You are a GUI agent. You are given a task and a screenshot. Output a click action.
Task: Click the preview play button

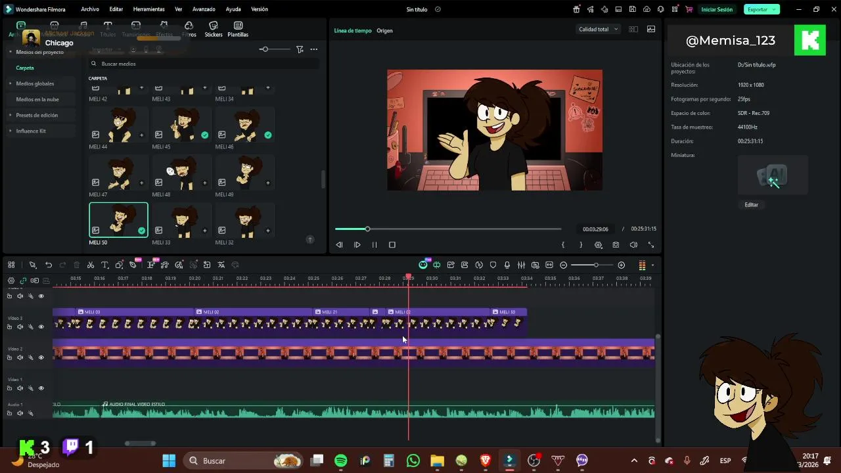357,245
